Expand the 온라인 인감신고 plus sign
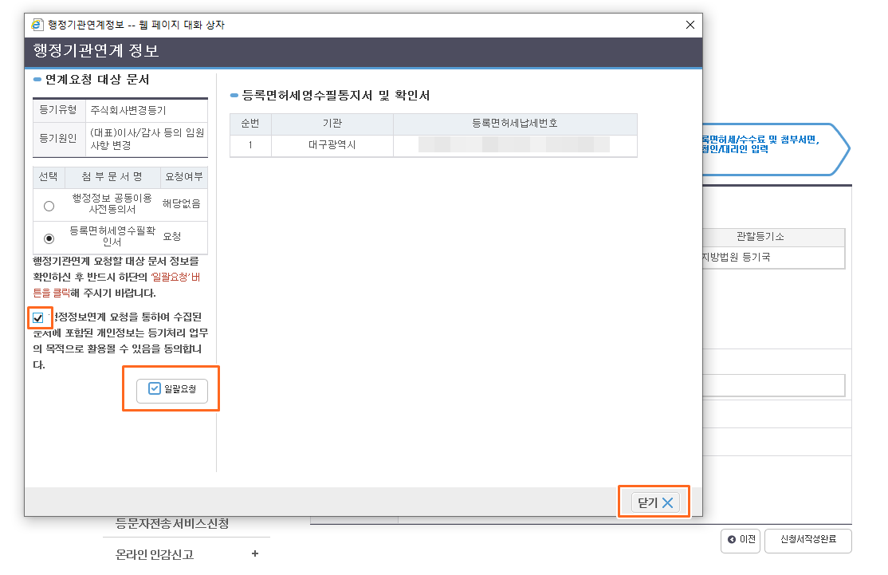The height and width of the screenshot is (575, 888). pos(255,553)
